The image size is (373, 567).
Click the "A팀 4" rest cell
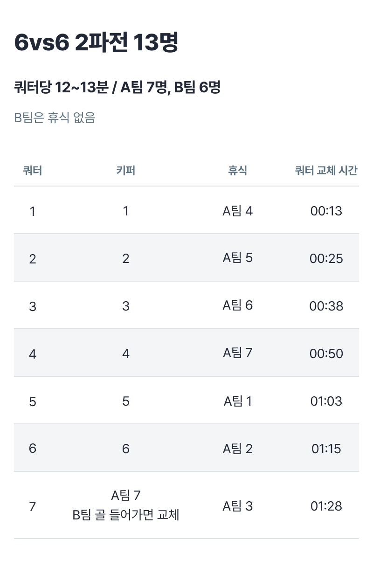pyautogui.click(x=237, y=211)
